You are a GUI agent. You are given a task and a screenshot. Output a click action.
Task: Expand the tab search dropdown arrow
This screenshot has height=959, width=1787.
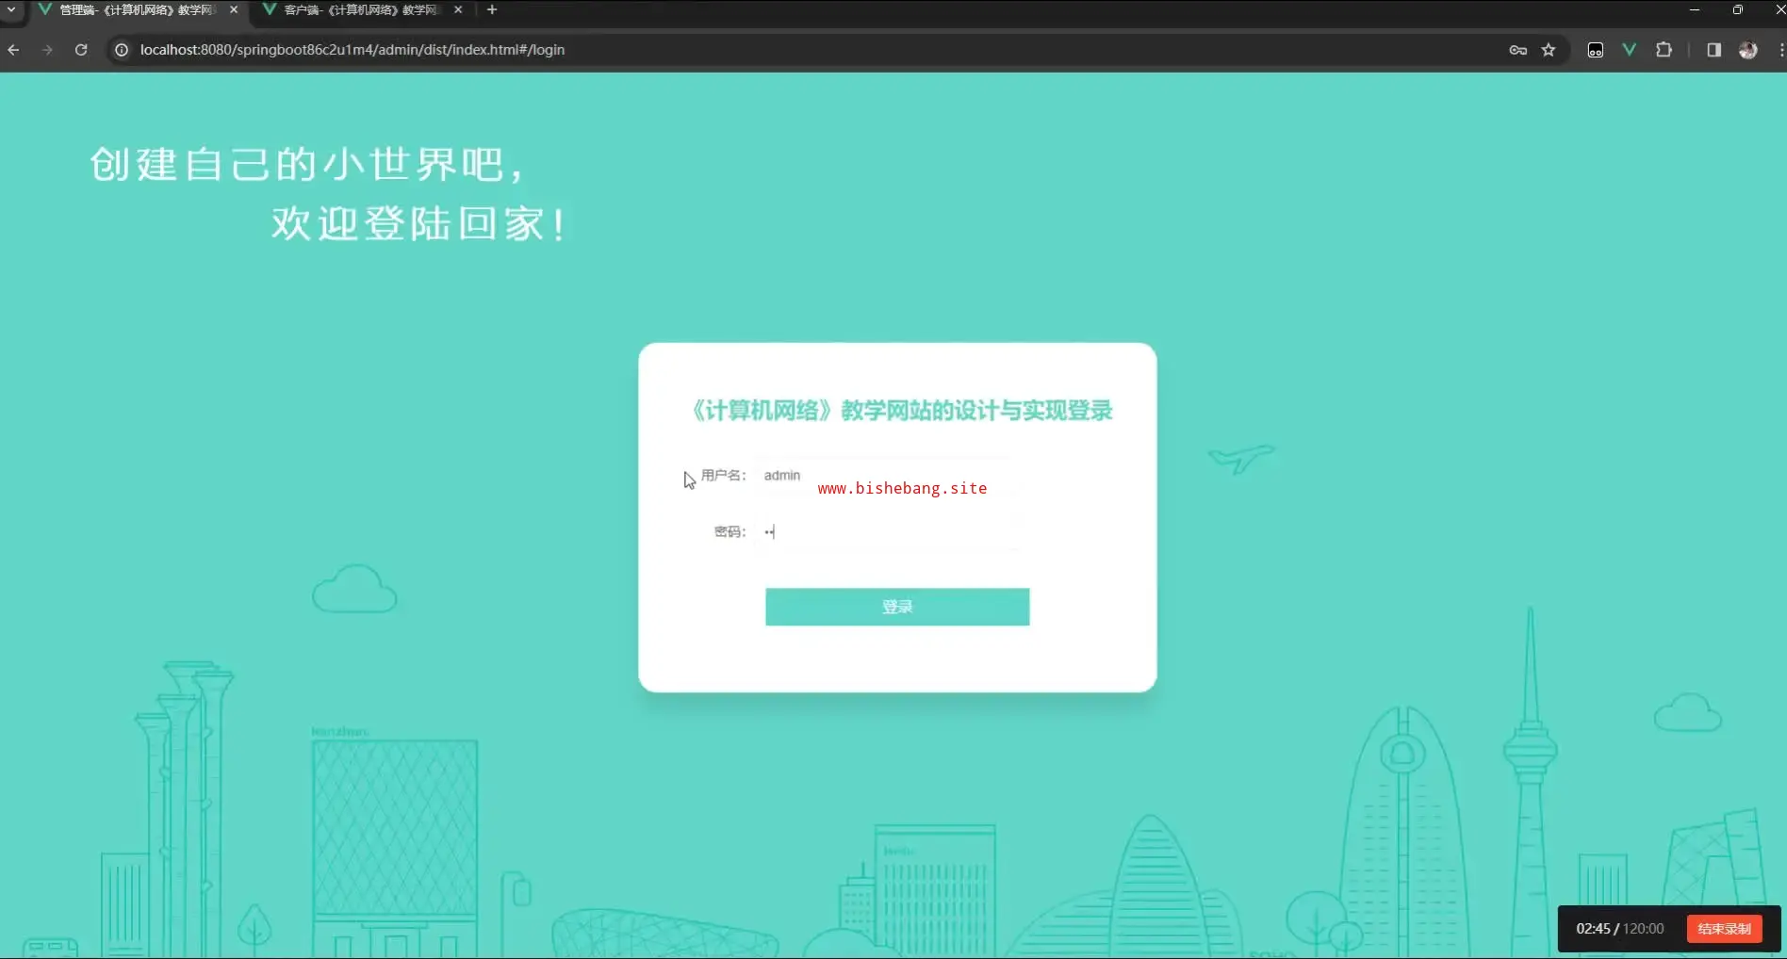click(11, 9)
